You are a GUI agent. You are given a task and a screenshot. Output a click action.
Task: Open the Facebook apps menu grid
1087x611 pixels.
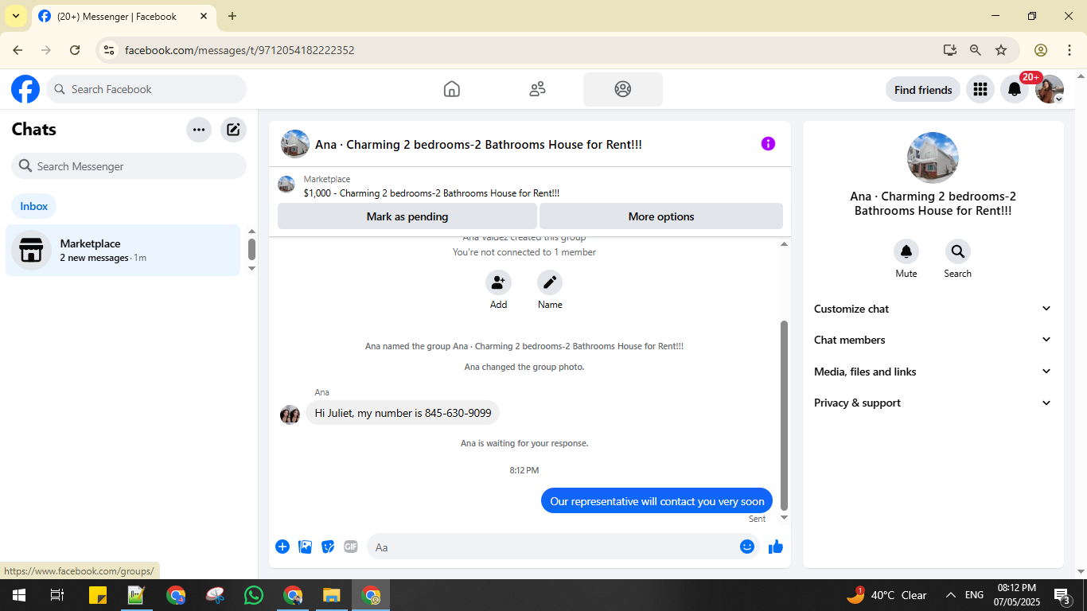(x=980, y=89)
